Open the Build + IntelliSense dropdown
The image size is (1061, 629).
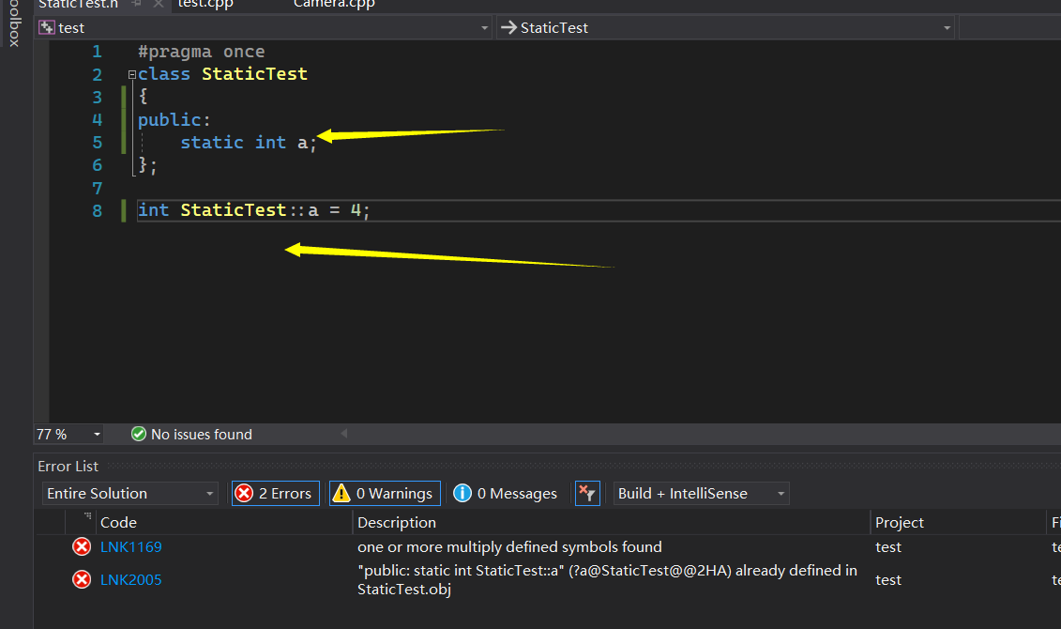[x=701, y=494]
